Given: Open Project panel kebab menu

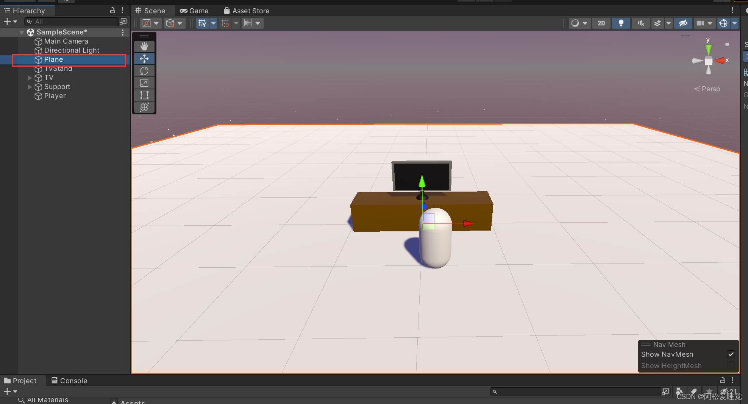Looking at the screenshot, I should [732, 380].
